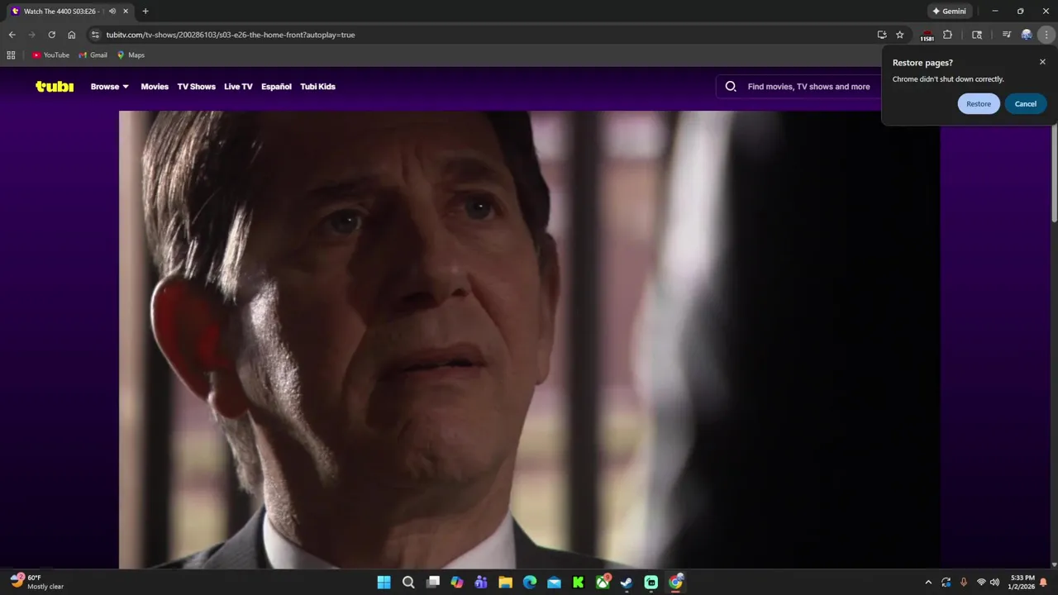
Task: Click the Chrome icon on the taskbar
Action: point(675,582)
